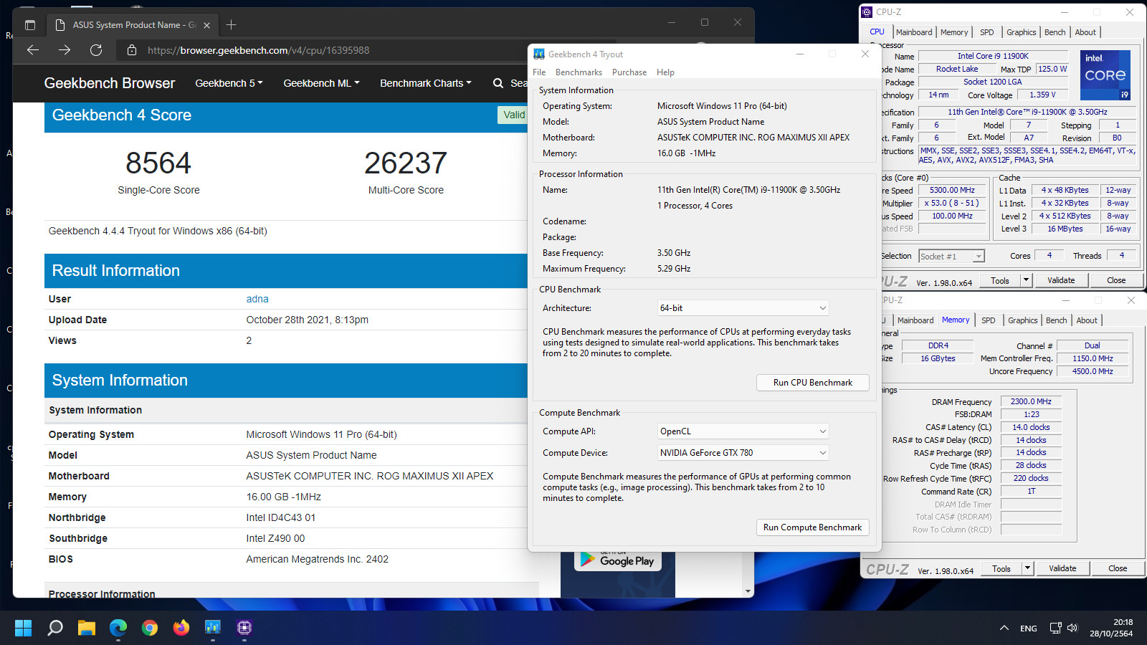Switch to SPD tab in upper CPU-Z
The width and height of the screenshot is (1147, 645).
[987, 32]
